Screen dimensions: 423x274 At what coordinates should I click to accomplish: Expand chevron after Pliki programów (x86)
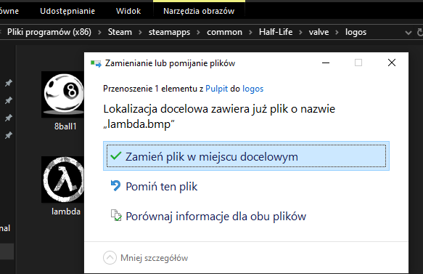click(99, 33)
